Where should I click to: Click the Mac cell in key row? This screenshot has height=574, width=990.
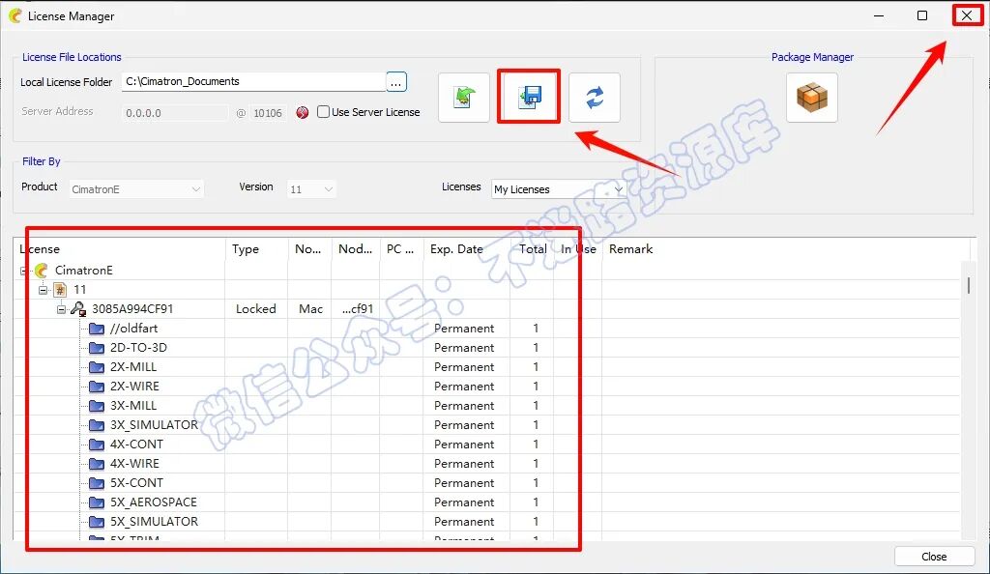[310, 309]
